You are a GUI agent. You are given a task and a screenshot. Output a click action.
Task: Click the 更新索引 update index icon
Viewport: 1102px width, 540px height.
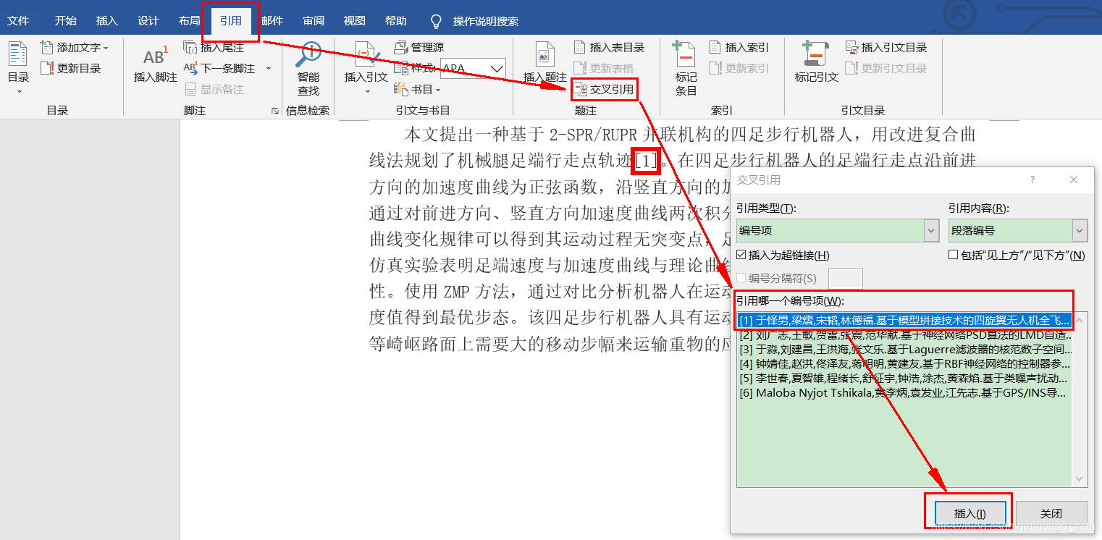tap(715, 68)
